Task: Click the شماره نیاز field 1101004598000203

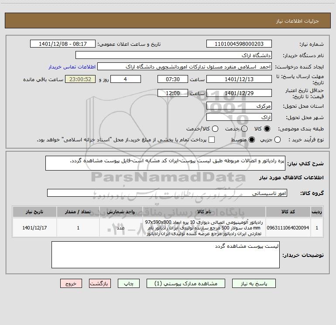Action: pos(239,44)
